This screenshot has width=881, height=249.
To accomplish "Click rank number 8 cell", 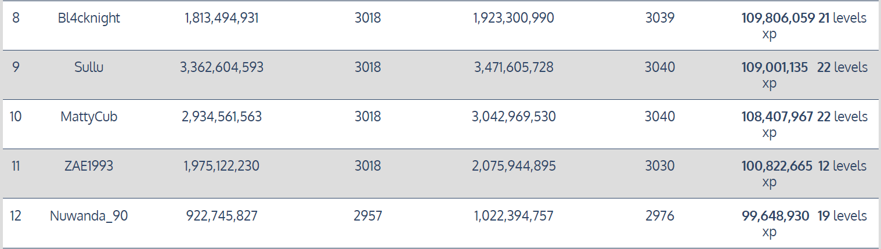I will tap(16, 18).
